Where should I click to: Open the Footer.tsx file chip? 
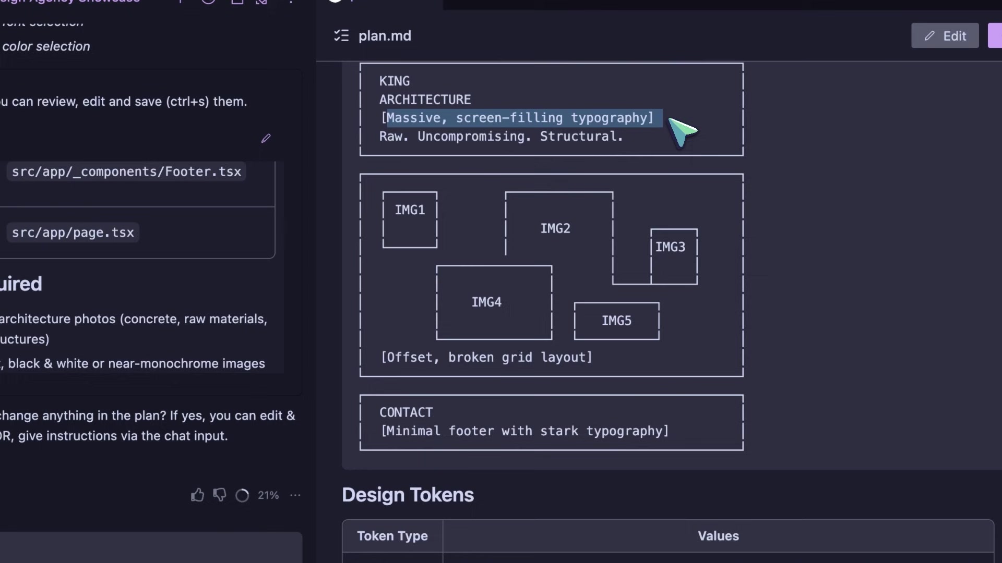[126, 172]
